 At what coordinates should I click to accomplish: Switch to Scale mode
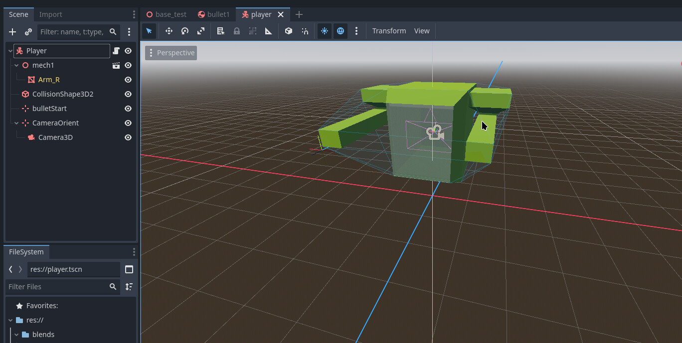pyautogui.click(x=200, y=31)
